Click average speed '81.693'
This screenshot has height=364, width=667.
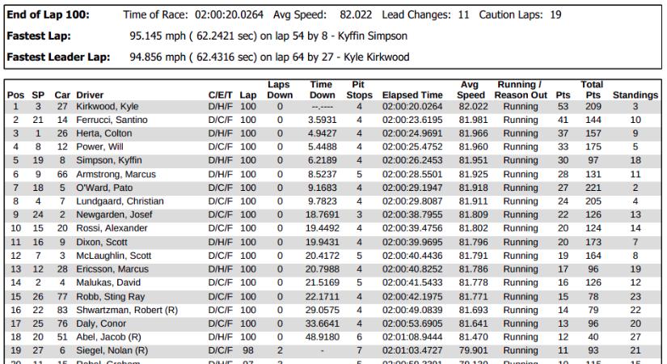473,311
